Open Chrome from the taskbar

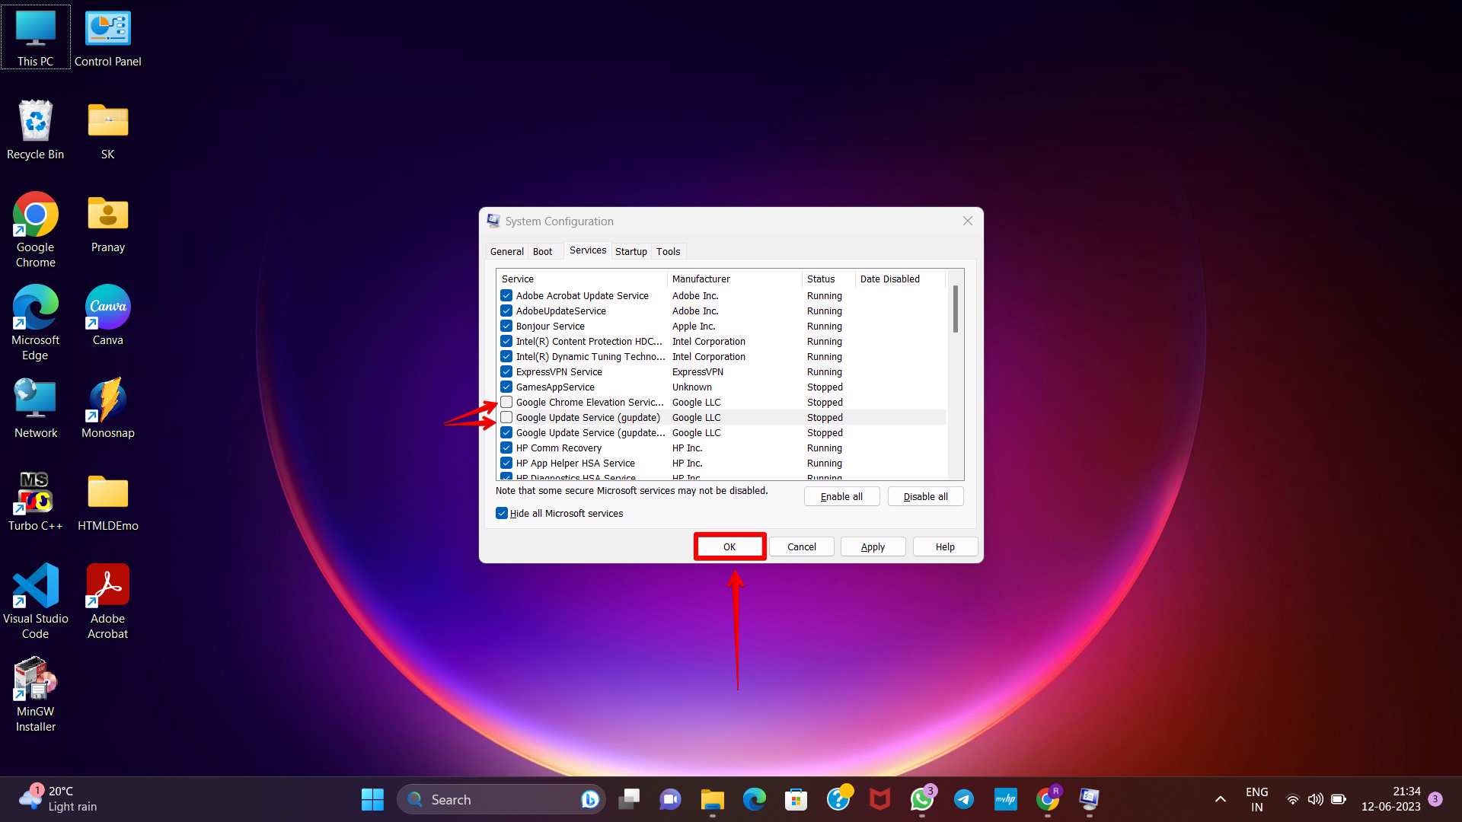[x=1048, y=799]
